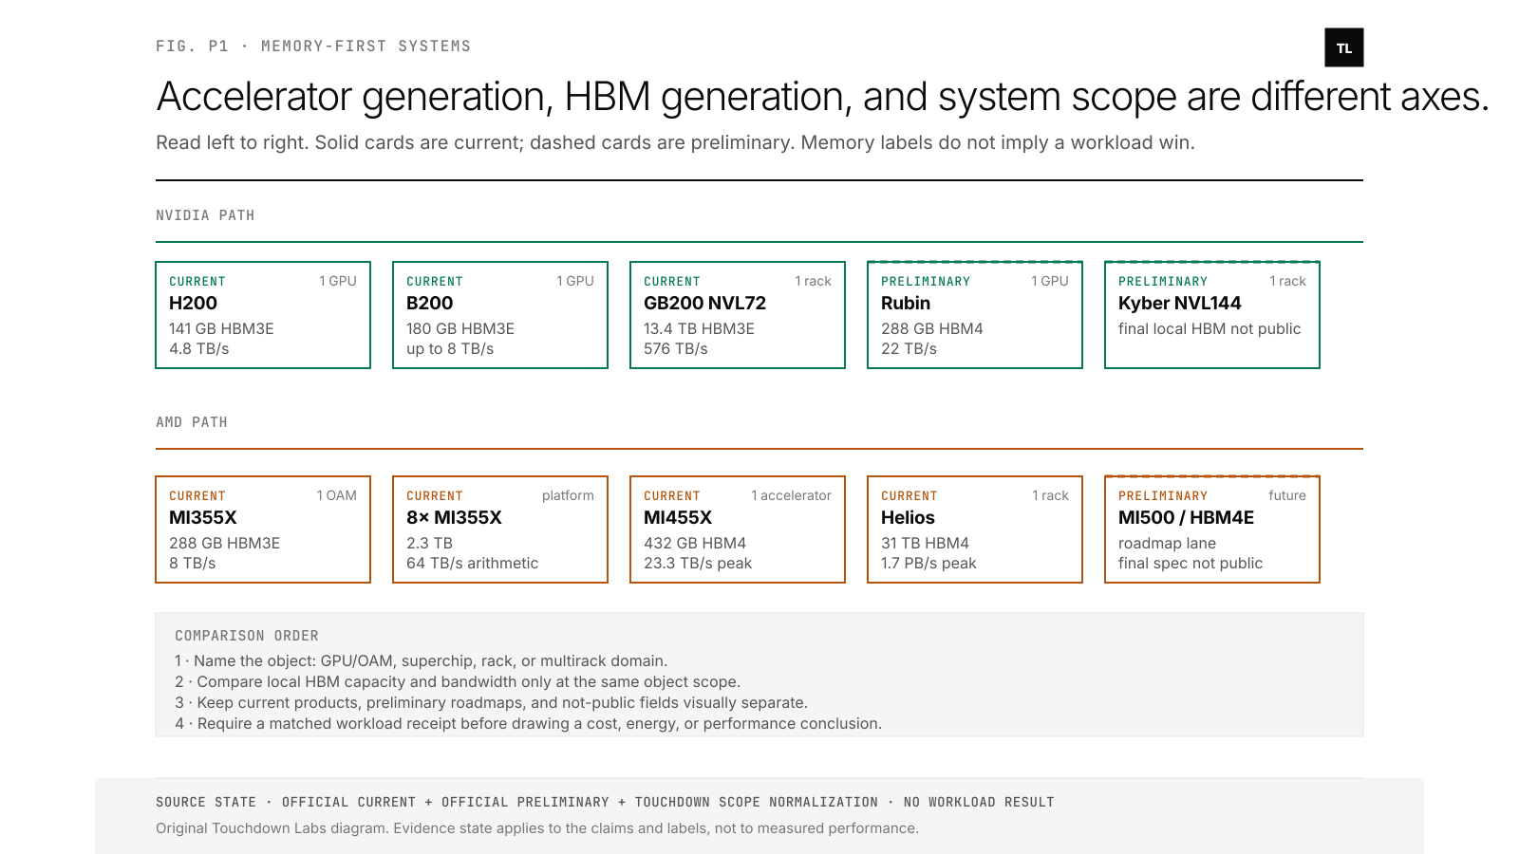This screenshot has height=854, width=1519.
Task: Click '2.3 TB' platform capacity
Action: 429,543
